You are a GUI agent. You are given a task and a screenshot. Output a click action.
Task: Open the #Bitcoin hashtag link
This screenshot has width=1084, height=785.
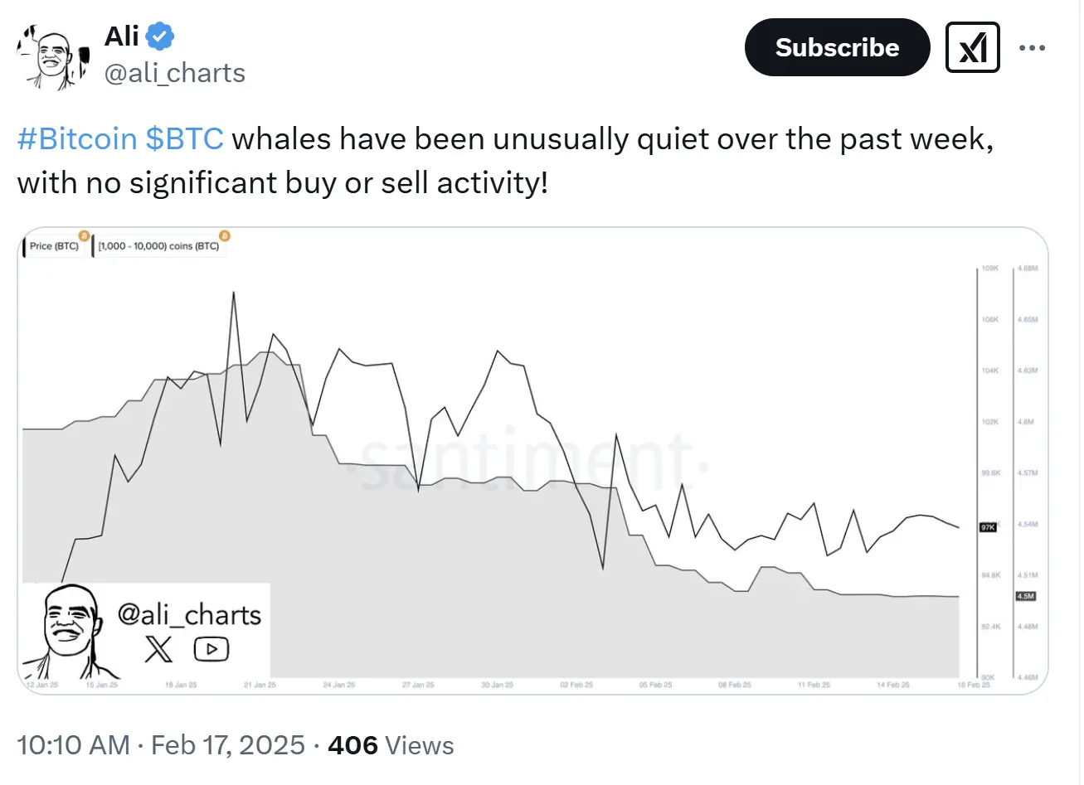click(76, 138)
